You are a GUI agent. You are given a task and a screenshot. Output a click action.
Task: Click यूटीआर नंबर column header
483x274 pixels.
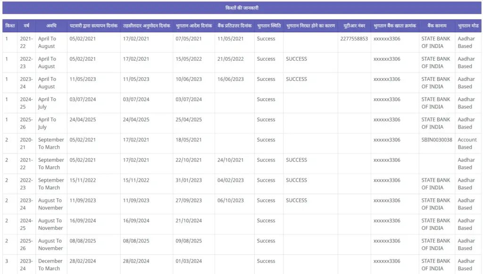(x=354, y=26)
